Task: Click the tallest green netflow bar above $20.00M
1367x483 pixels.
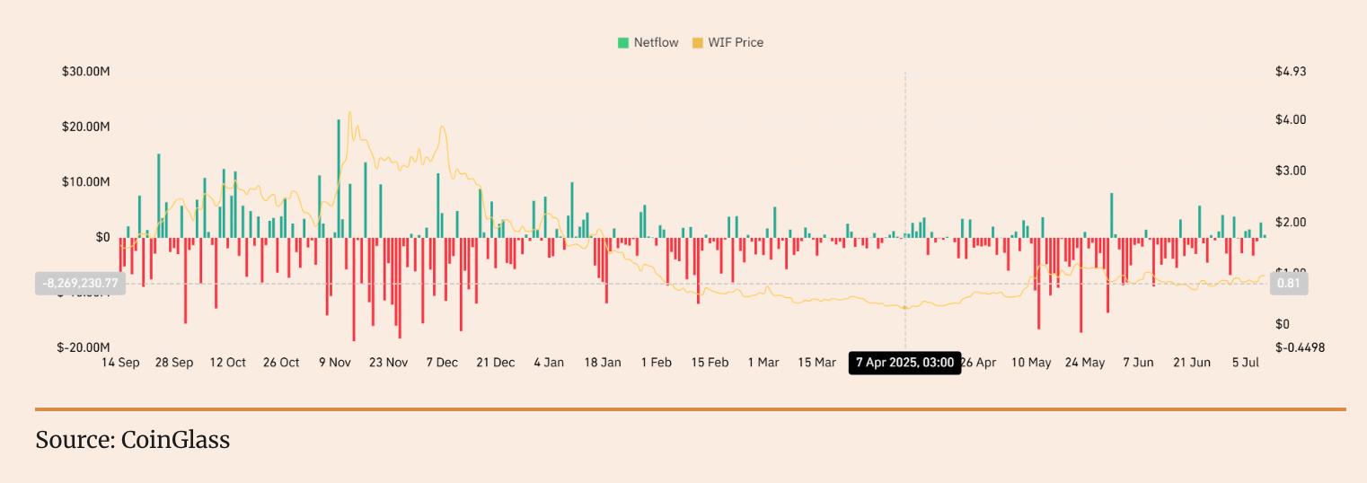Action: pyautogui.click(x=339, y=178)
